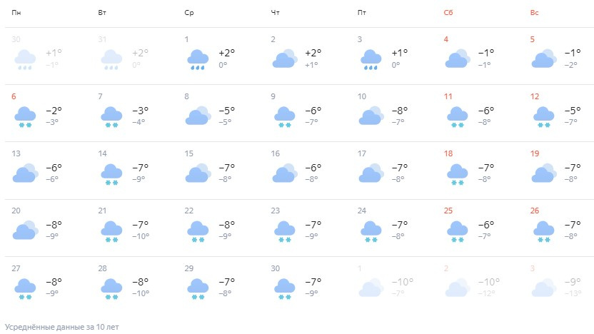
Task: Click the snow cloud icon on the 14th
Action: click(x=111, y=174)
